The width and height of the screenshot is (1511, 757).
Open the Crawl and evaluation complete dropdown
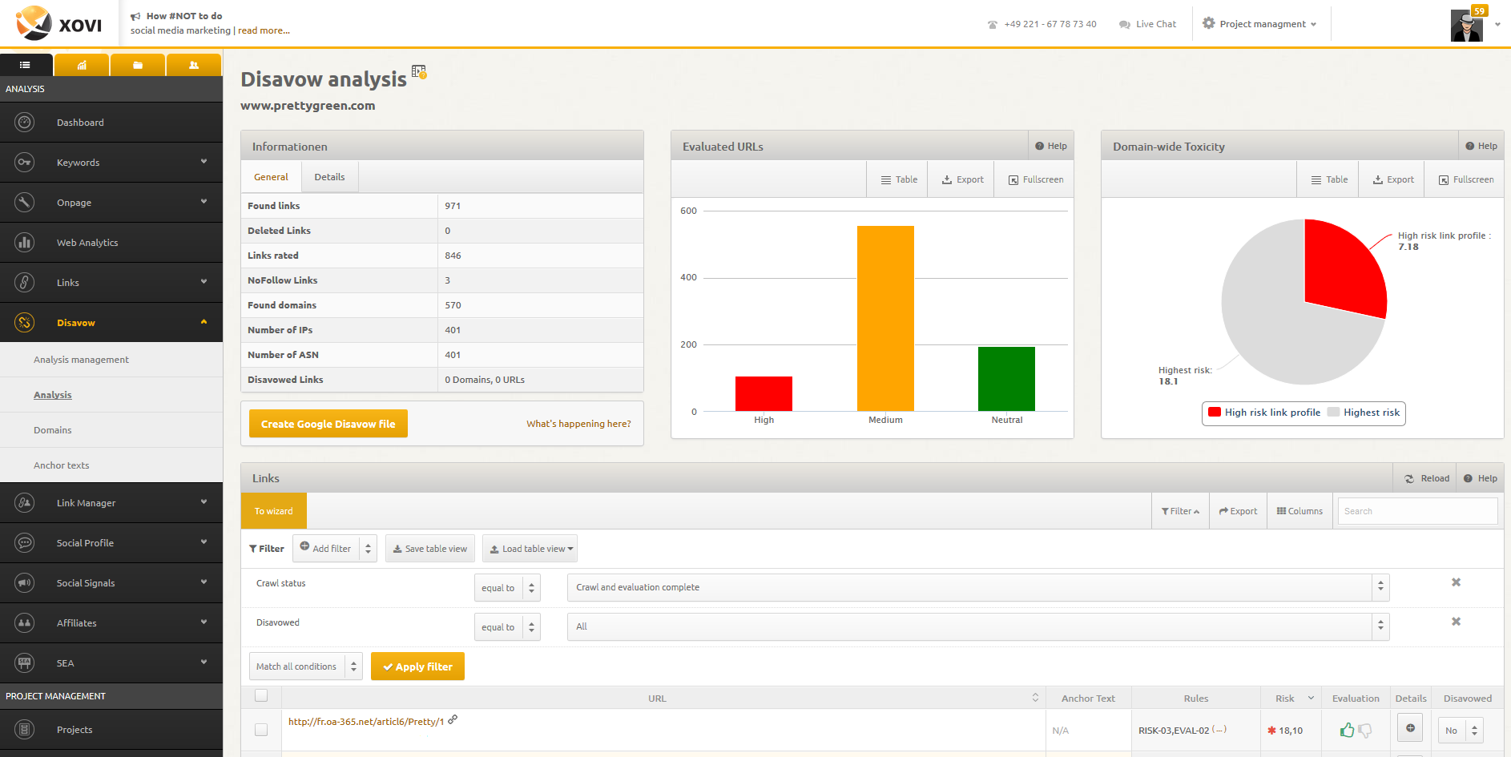pyautogui.click(x=978, y=587)
